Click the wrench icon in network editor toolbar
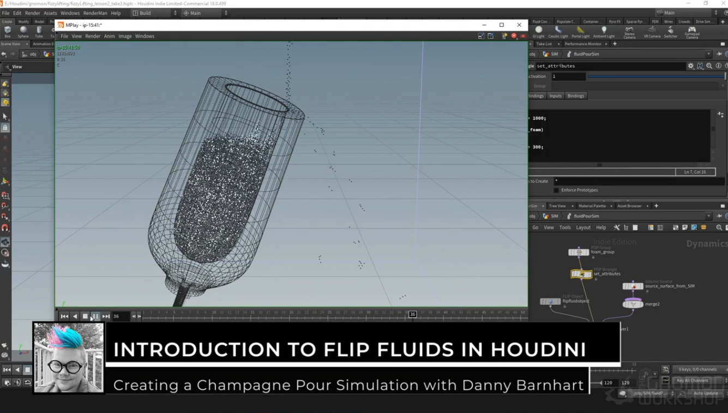The image size is (728, 413). tap(617, 228)
